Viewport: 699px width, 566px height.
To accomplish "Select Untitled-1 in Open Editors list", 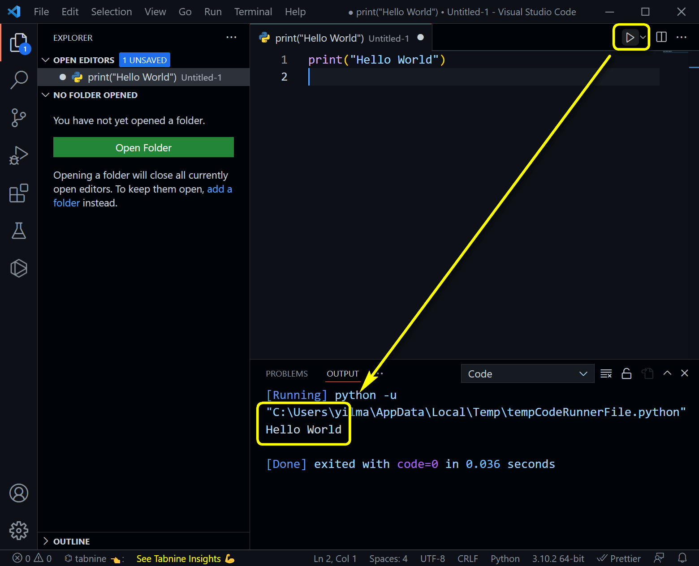I will coord(143,77).
